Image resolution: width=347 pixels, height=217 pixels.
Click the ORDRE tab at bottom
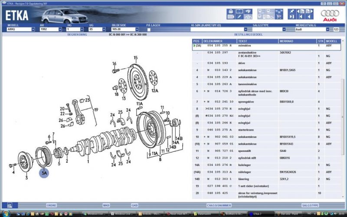[x=52, y=205]
